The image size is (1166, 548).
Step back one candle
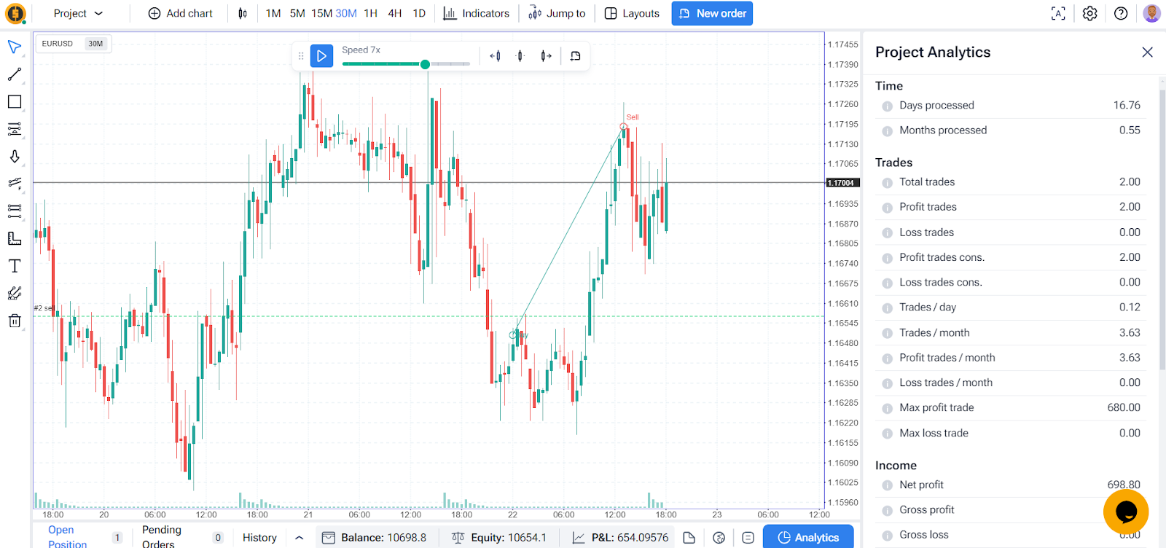[496, 56]
